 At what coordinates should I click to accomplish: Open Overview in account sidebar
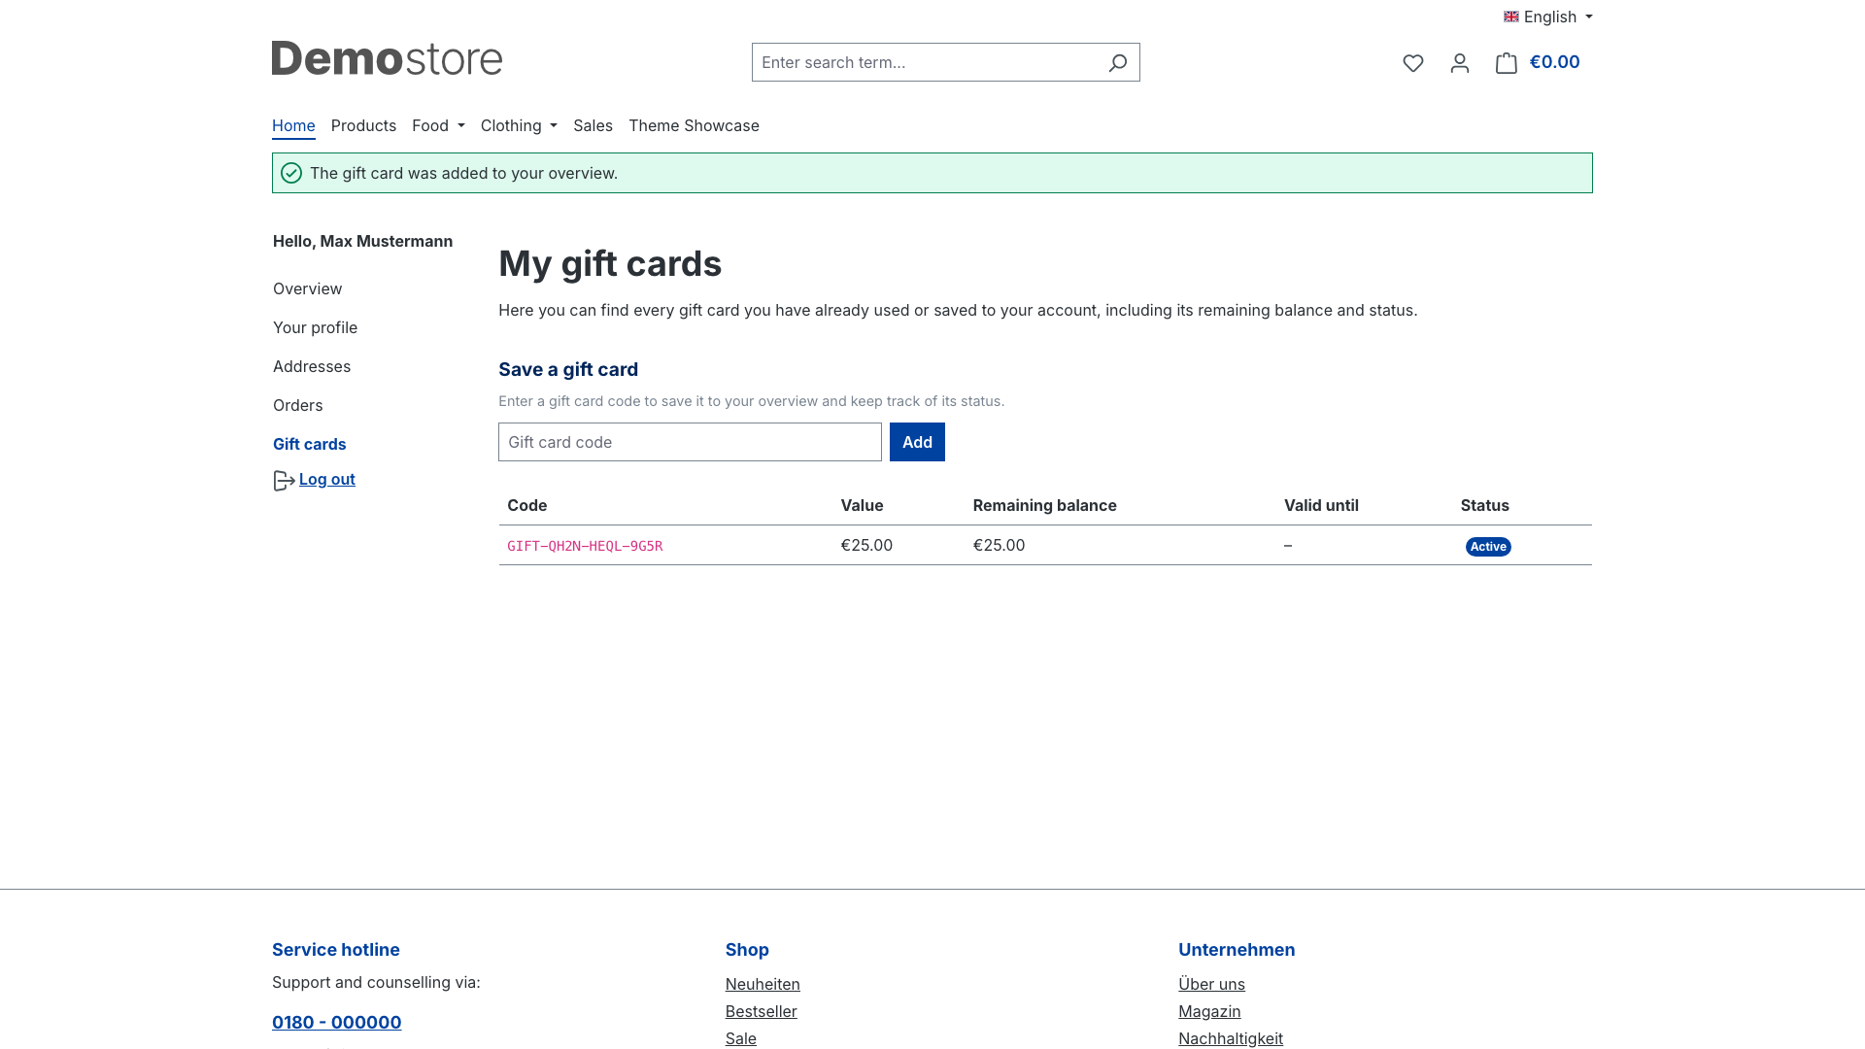(x=307, y=288)
